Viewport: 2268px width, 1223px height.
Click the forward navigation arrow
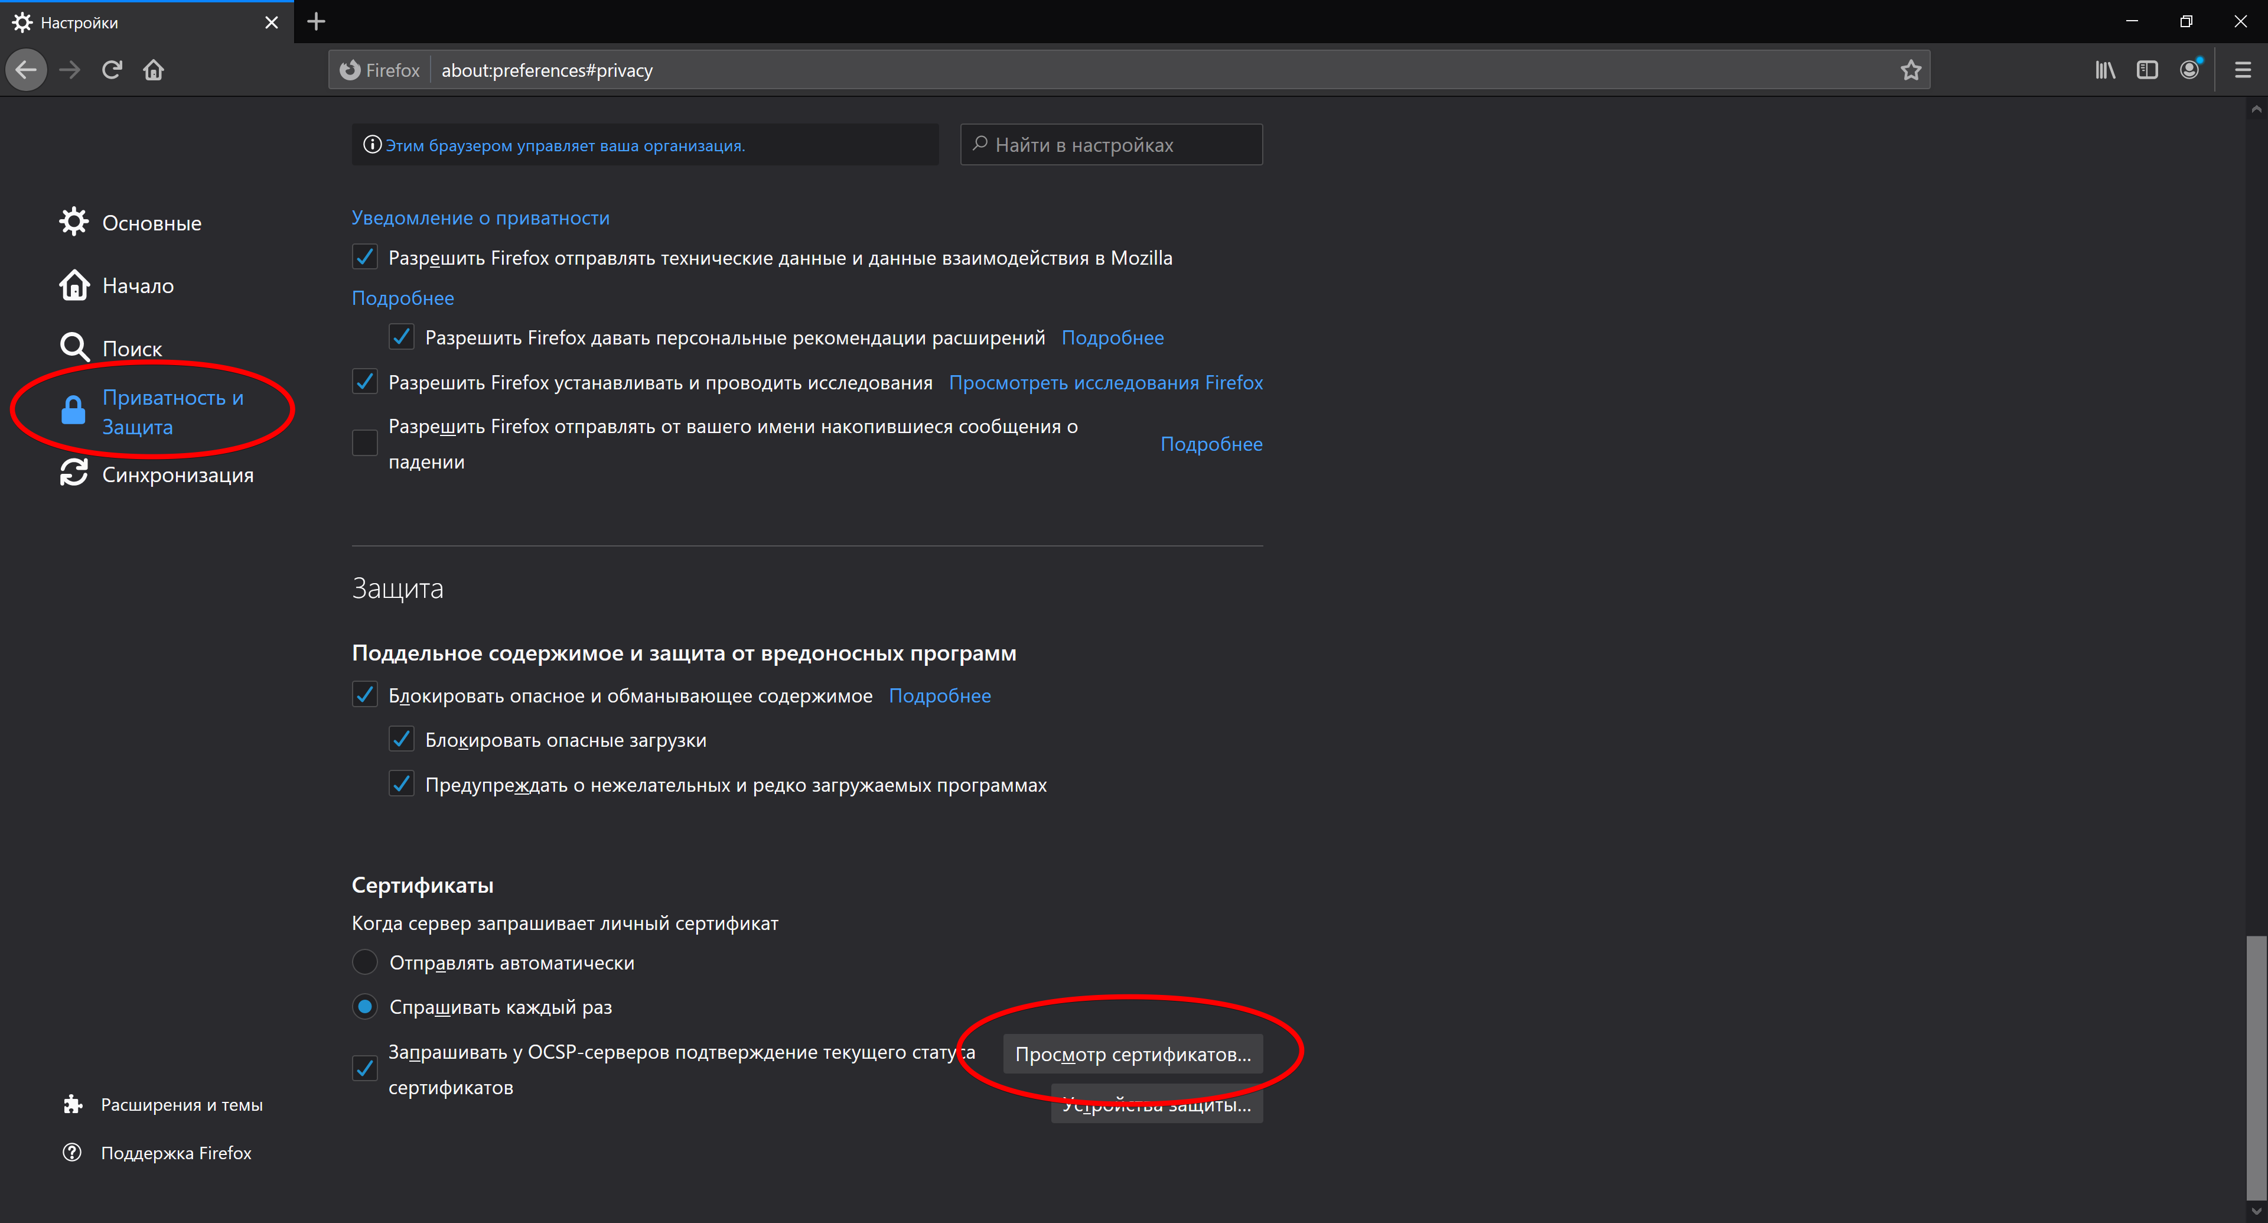[x=70, y=70]
